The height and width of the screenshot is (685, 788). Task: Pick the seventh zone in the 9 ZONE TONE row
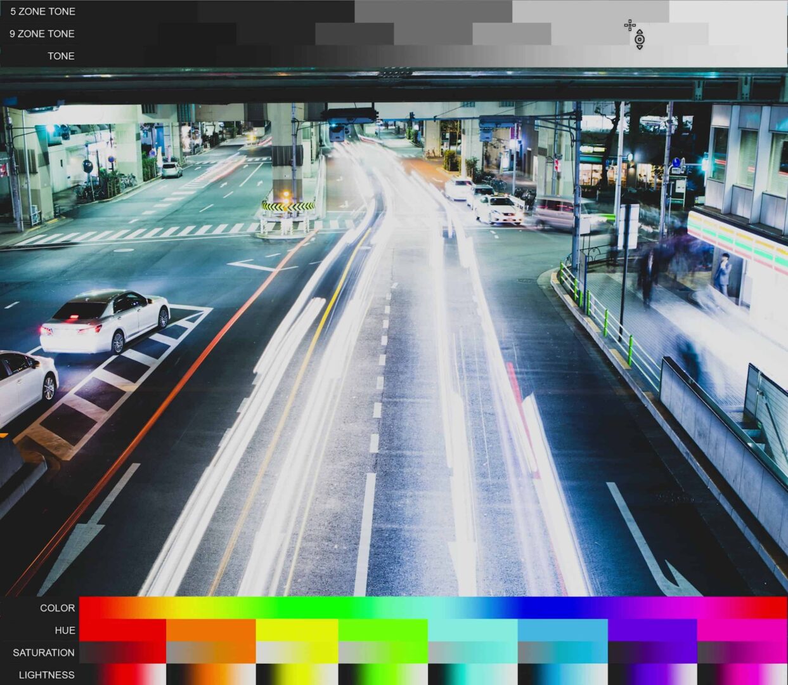click(x=590, y=34)
